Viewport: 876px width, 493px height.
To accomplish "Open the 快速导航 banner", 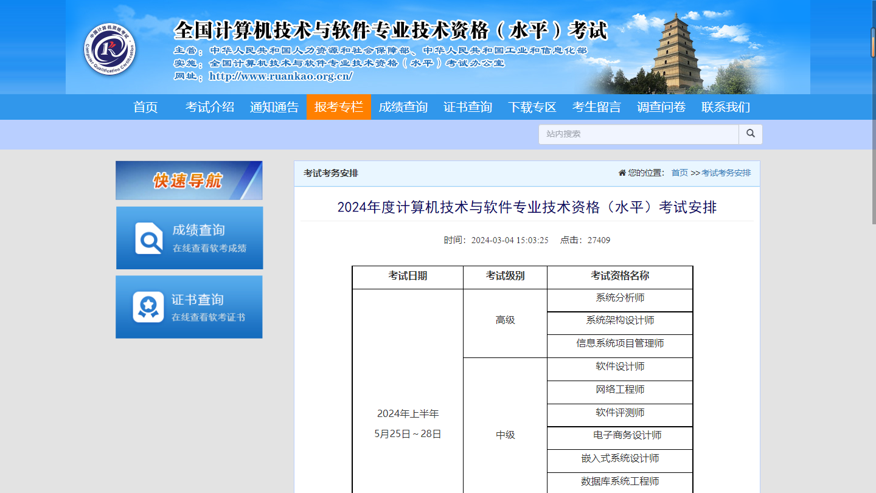I will (189, 181).
